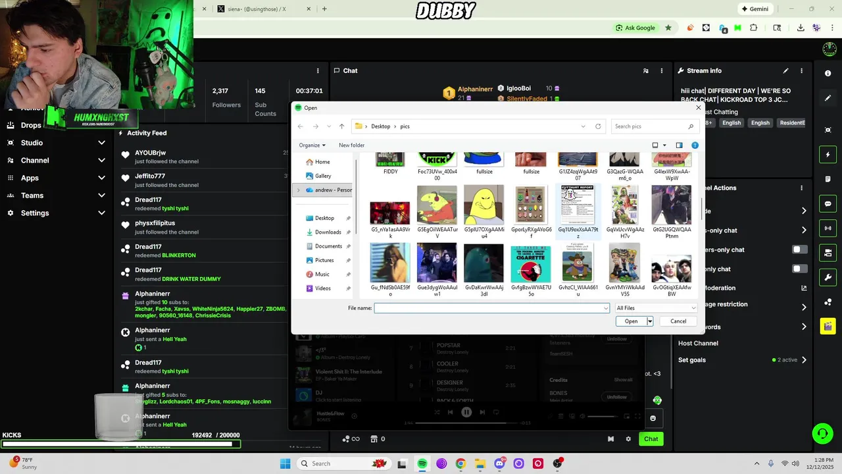Screen dimensions: 842x474
Task: Click the Back arrow in the Open dialog
Action: pos(301,126)
